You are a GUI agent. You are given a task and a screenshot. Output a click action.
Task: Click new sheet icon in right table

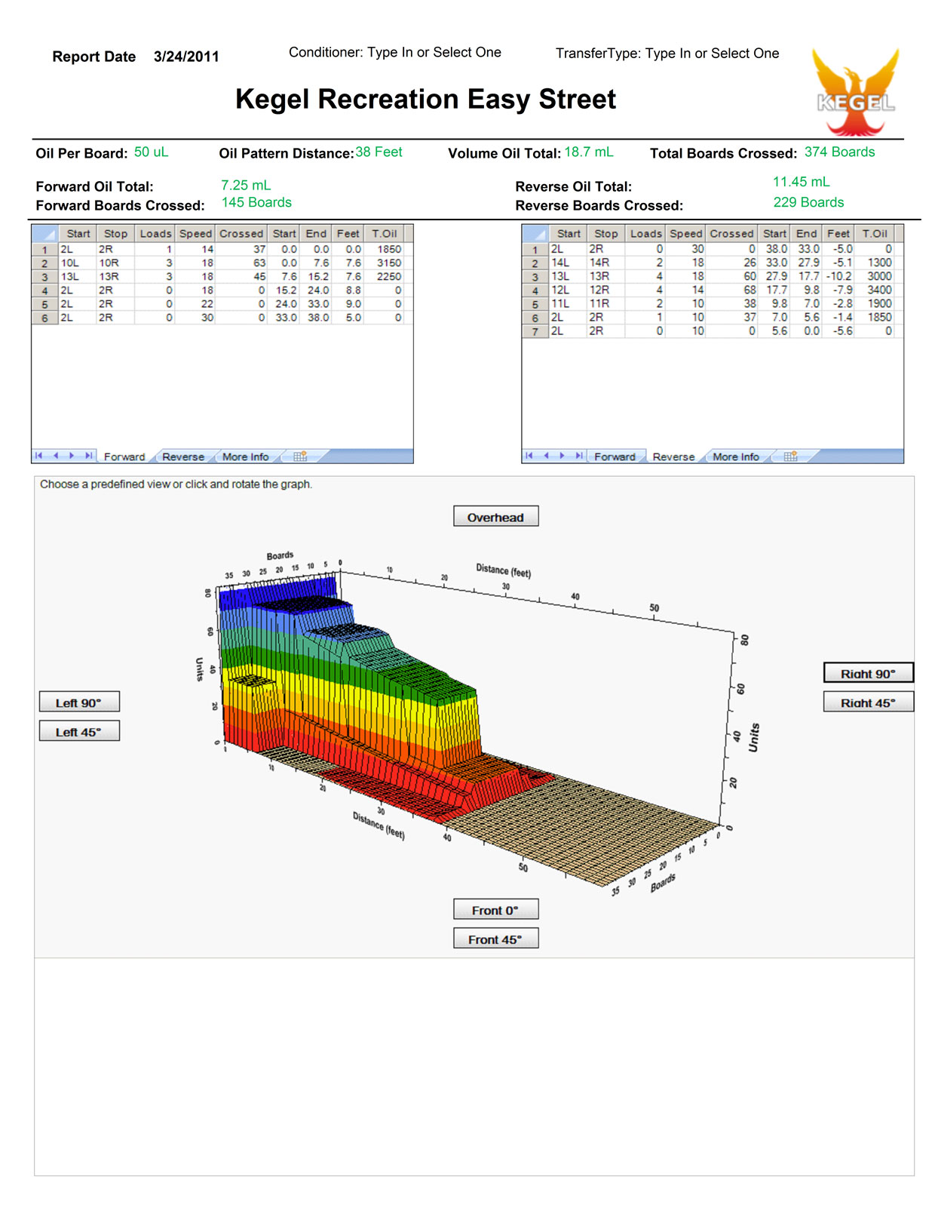[790, 456]
